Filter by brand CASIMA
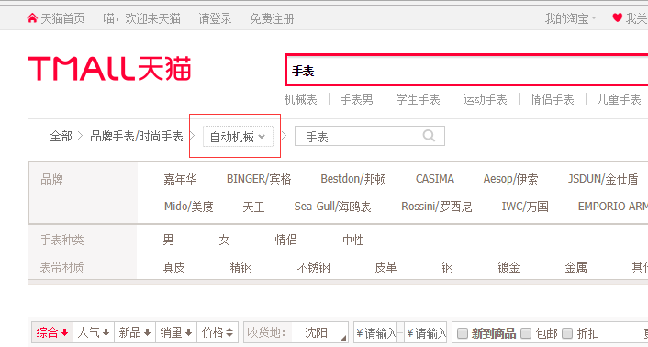The width and height of the screenshot is (648, 347). (x=435, y=179)
